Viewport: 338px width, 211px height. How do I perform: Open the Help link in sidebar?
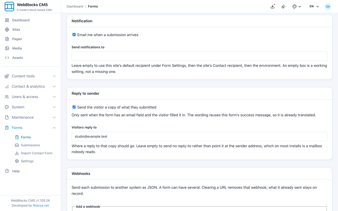pyautogui.click(x=30, y=171)
